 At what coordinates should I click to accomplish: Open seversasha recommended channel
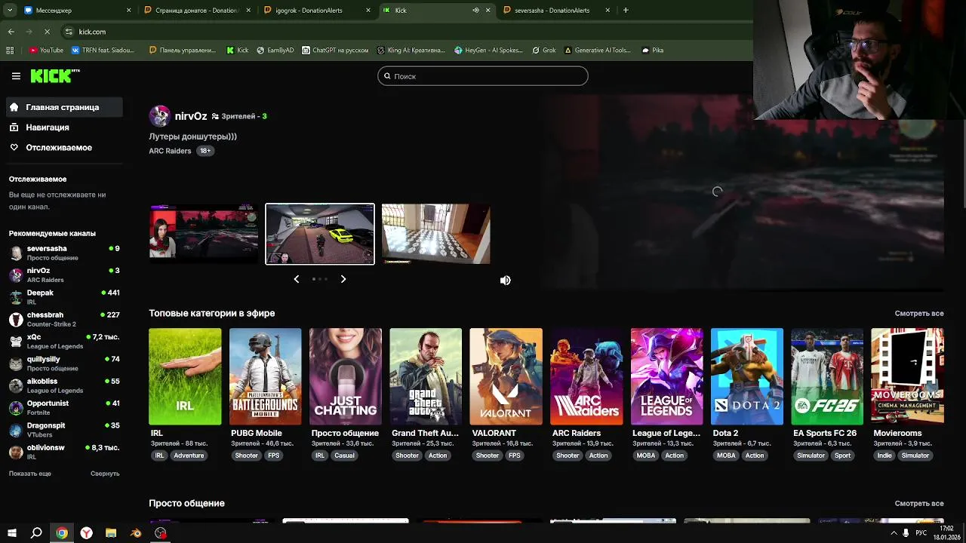click(64, 253)
